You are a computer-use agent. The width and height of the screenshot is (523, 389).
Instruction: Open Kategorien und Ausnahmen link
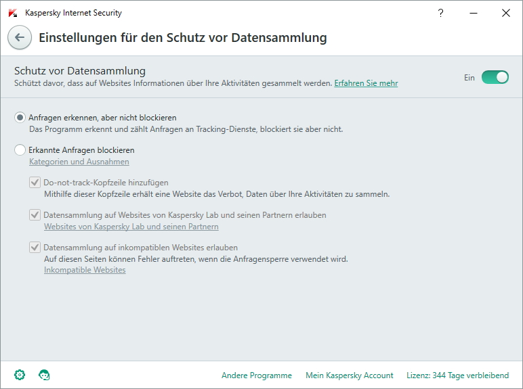pyautogui.click(x=79, y=162)
